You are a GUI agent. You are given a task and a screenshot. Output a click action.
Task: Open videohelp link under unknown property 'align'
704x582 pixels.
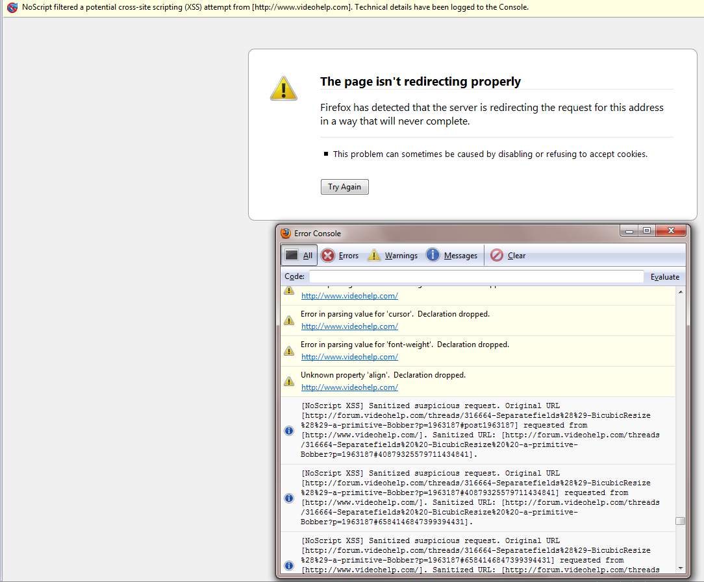349,387
